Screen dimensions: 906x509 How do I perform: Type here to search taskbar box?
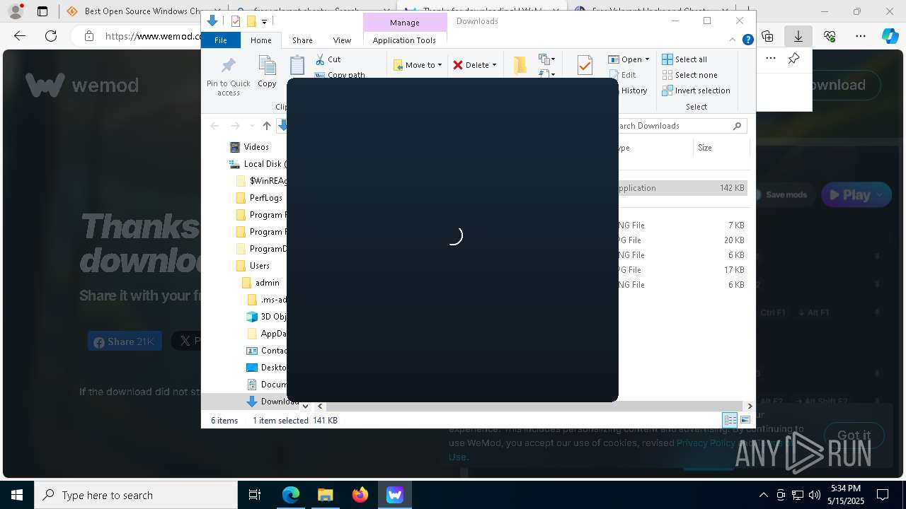click(136, 495)
